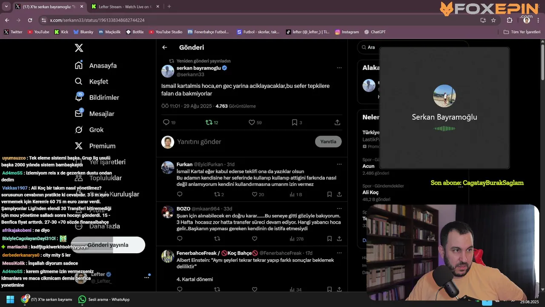This screenshot has width=545, height=307.
Task: Open Ali Koç trending topic
Action: [x=370, y=192]
